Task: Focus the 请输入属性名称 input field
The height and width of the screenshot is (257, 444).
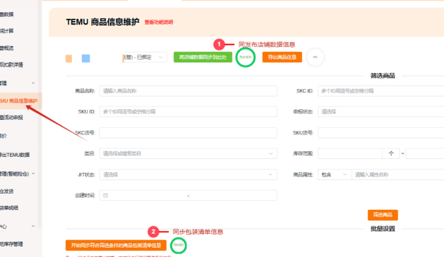Action: point(398,175)
